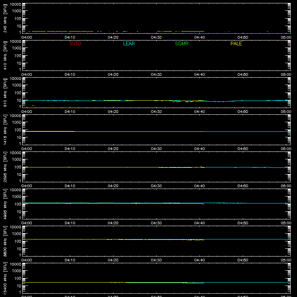Click the 100 tick label on 15400 MHz plot
Screen dimensions: 297x297
(18, 278)
